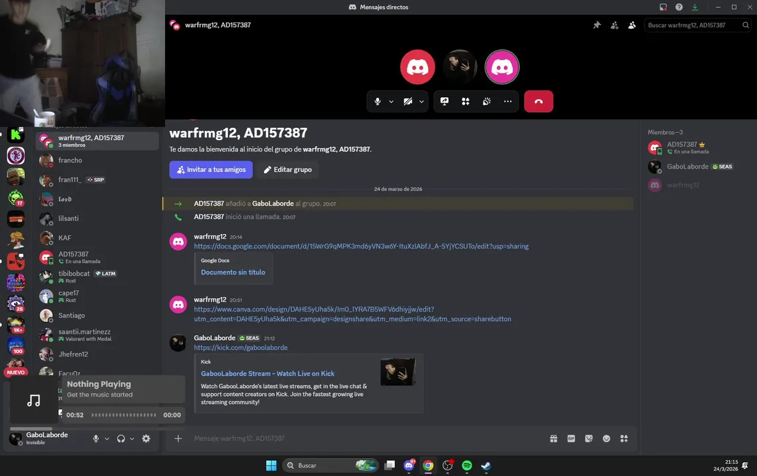Click Invitar a tus amigos button
757x476 pixels.
click(x=211, y=170)
